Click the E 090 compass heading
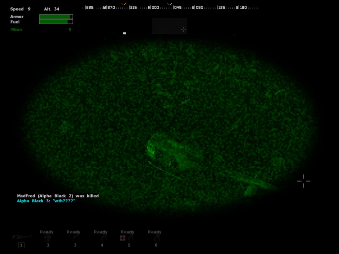The image size is (339, 254). pyautogui.click(x=198, y=8)
